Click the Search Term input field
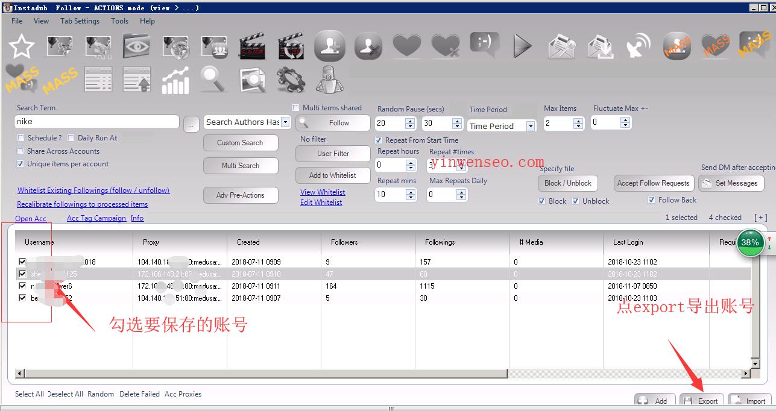This screenshot has height=411, width=776. pos(96,122)
